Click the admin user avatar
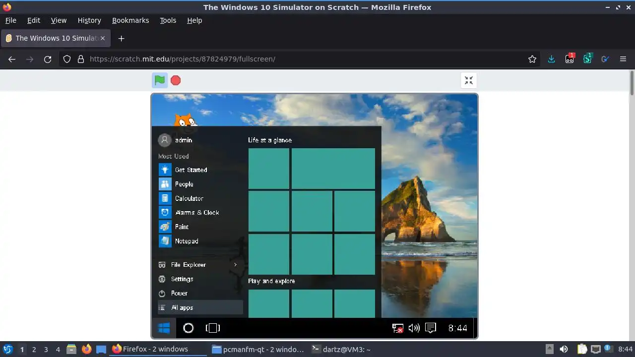The width and height of the screenshot is (635, 357). [x=164, y=140]
